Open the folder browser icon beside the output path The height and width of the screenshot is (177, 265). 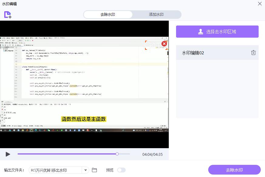94,170
